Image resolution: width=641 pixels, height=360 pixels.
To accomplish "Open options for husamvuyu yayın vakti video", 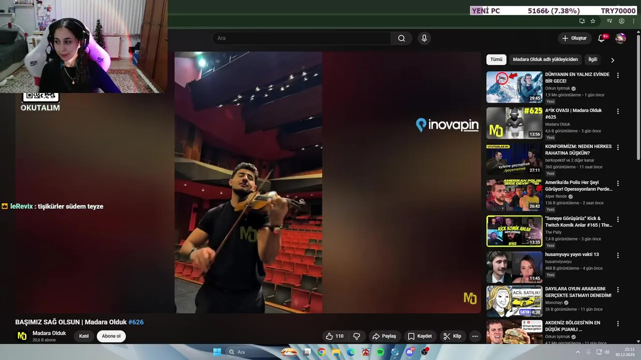I will pyautogui.click(x=617, y=255).
